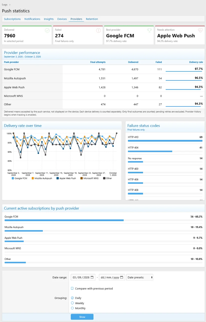
Task: Click the HTTP 406 failure code row
Action: coord(165,181)
